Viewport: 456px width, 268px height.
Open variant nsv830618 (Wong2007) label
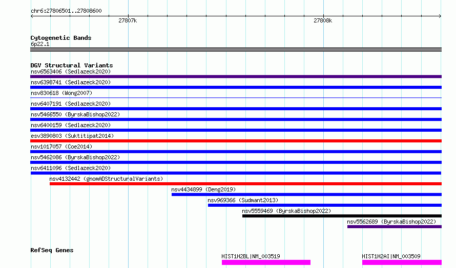click(61, 93)
